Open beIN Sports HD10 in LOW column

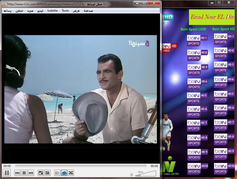click(x=198, y=169)
